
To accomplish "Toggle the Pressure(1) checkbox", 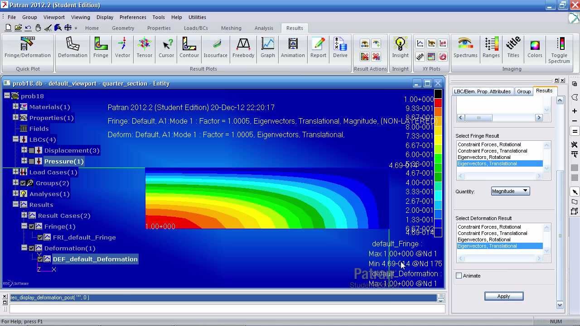I will pyautogui.click(x=32, y=161).
